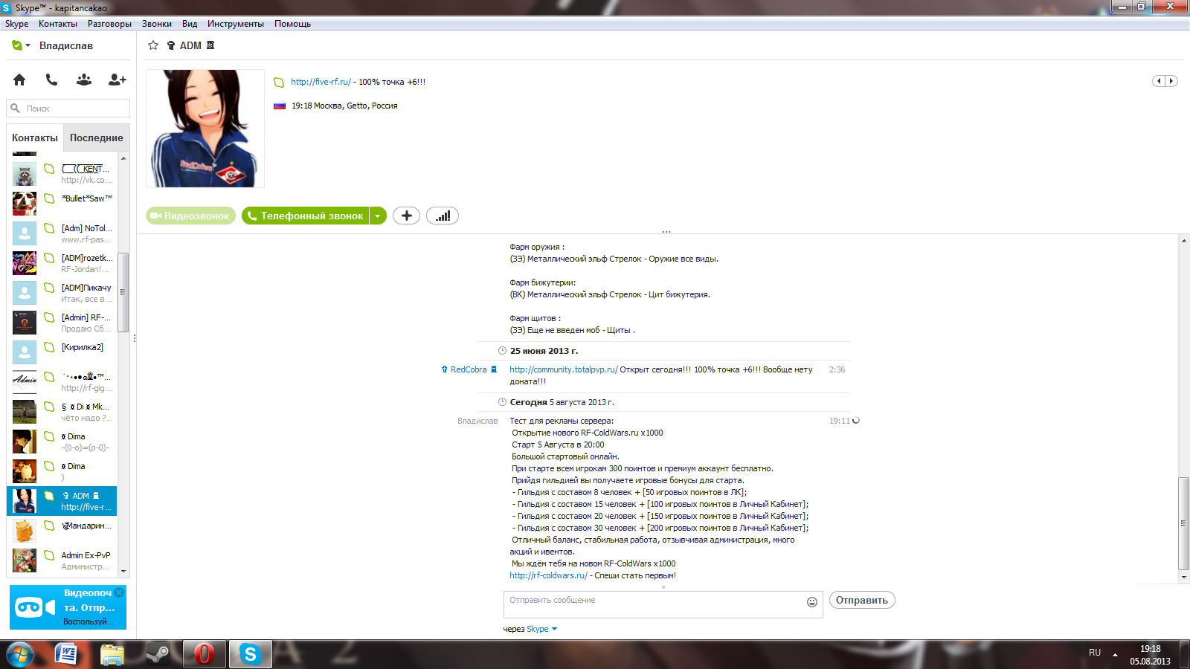The height and width of the screenshot is (669, 1190).
Task: Select the Мандарин contact
Action: (62, 531)
